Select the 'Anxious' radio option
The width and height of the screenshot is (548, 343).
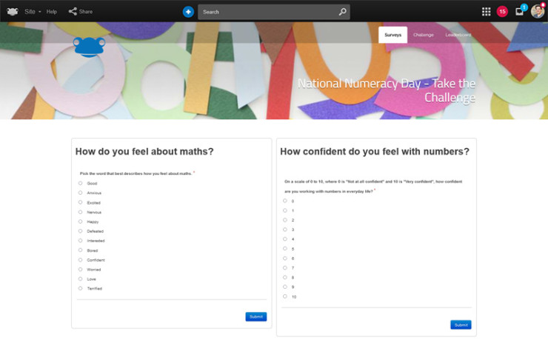pos(81,193)
